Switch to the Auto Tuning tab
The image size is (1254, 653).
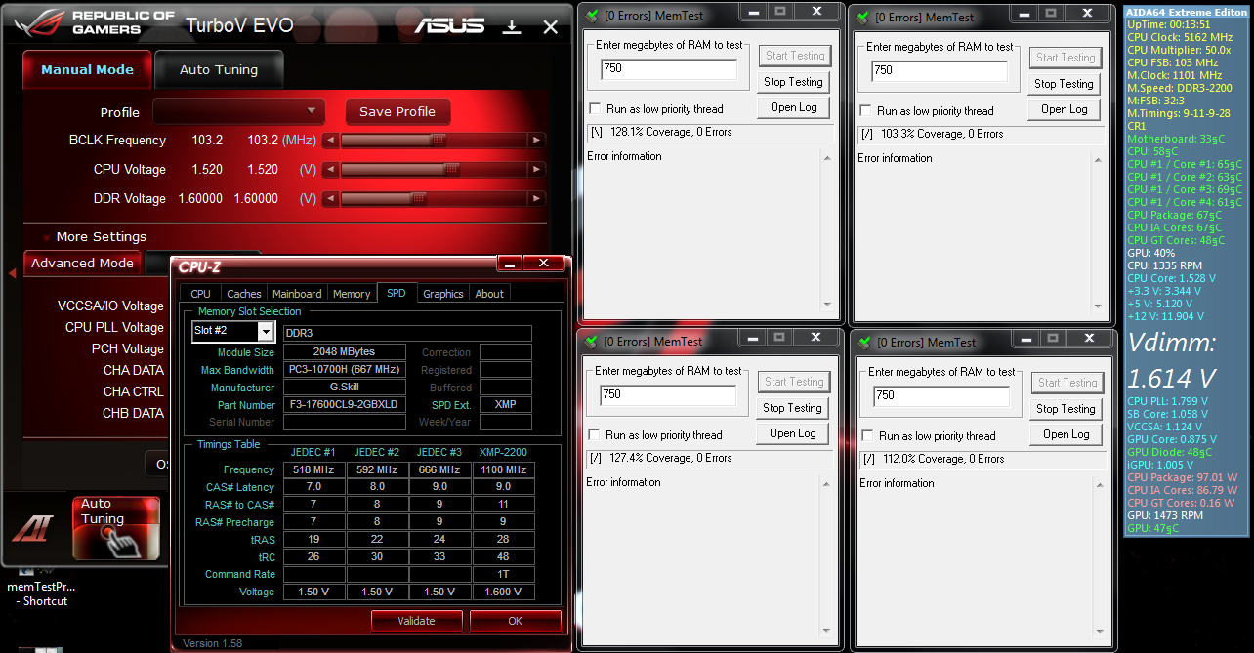[219, 70]
